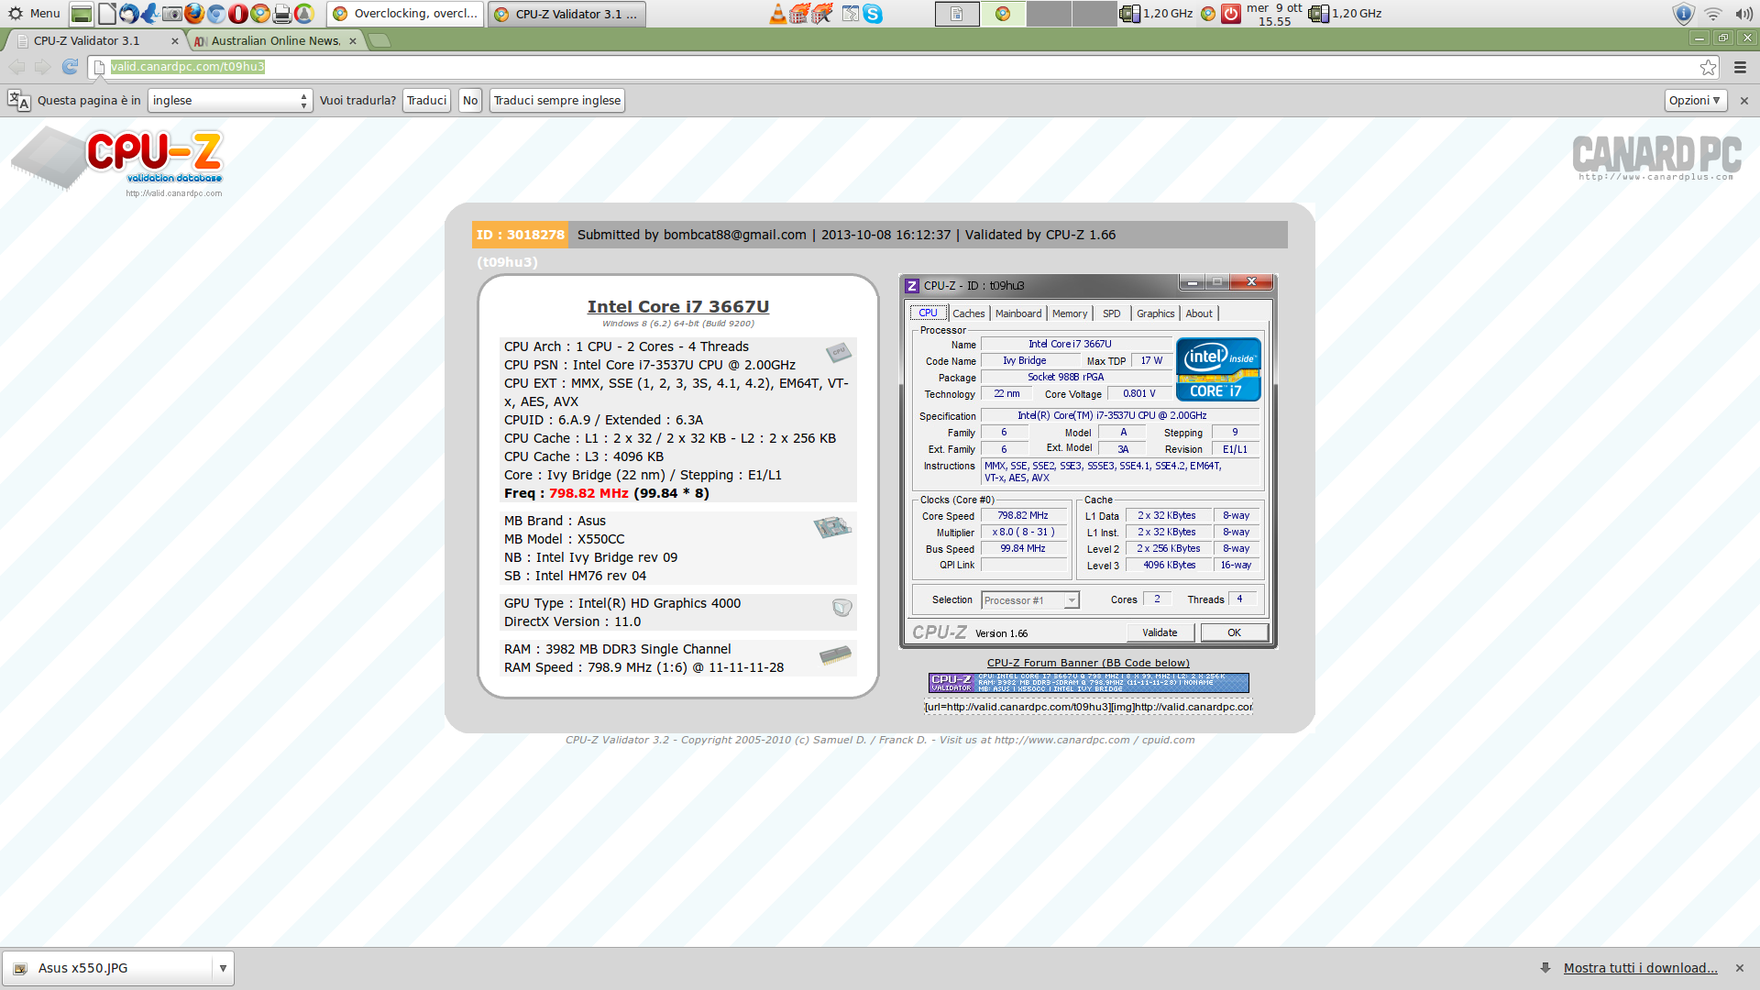Switch to the Memory tab in CPU-Z

(1070, 313)
